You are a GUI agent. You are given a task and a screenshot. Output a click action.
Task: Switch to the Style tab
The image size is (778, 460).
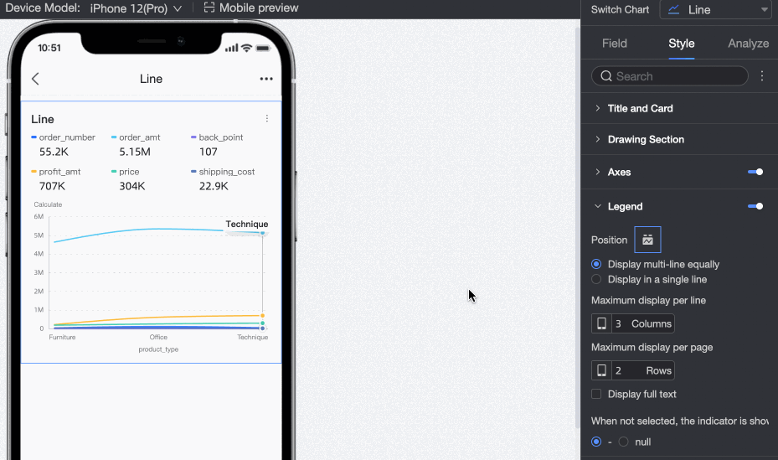681,44
